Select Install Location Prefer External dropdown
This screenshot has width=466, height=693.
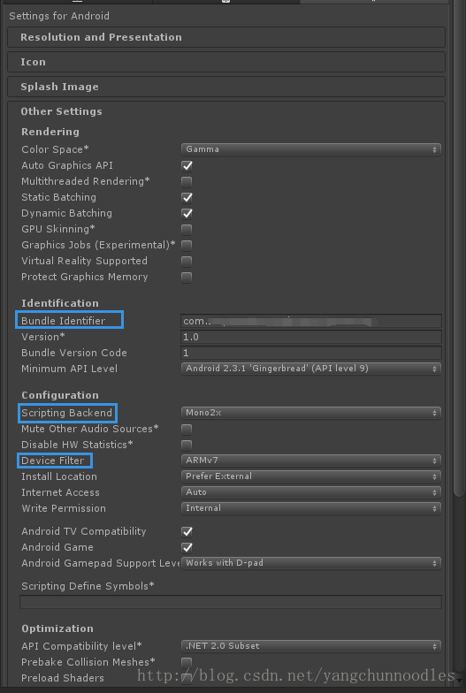tap(311, 476)
